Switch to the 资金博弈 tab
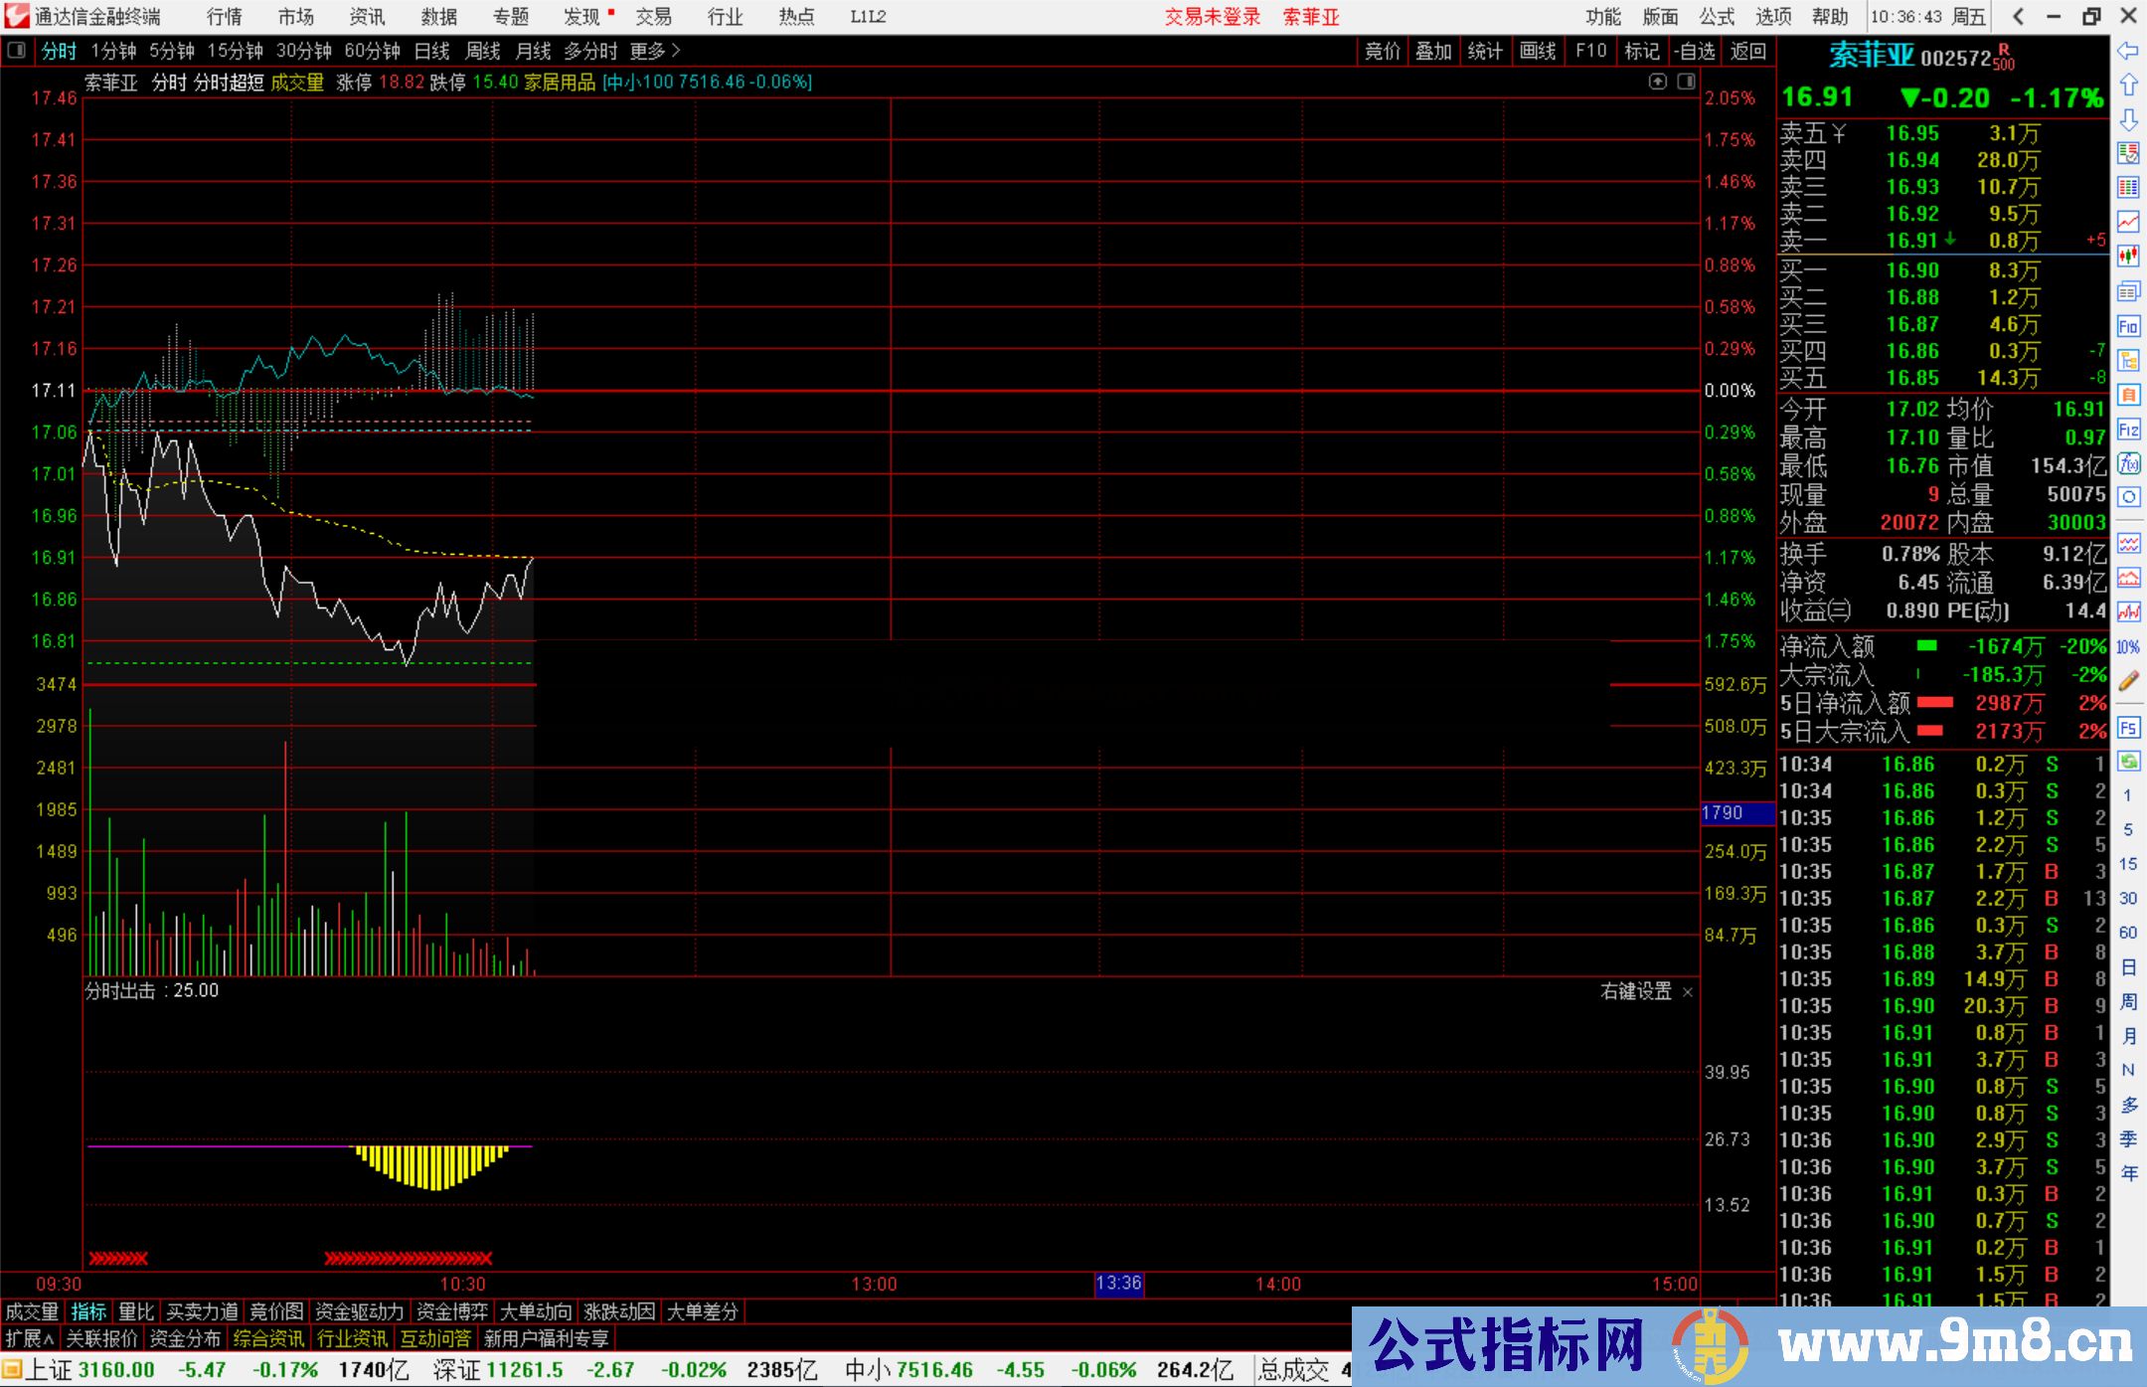 pos(452,1311)
